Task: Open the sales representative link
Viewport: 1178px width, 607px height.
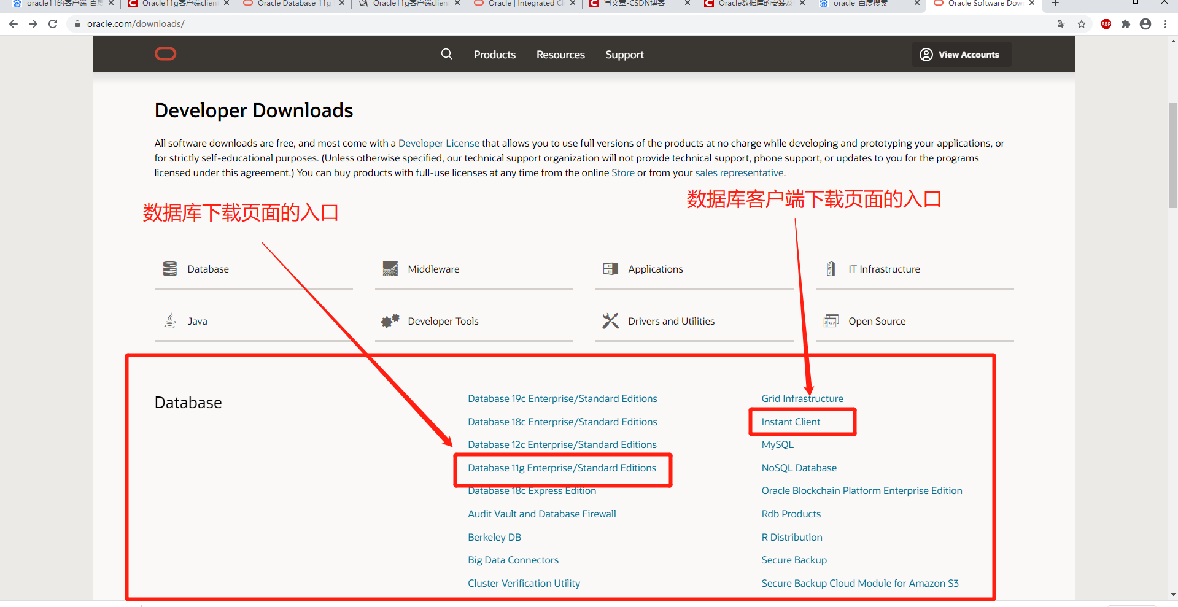Action: point(739,172)
